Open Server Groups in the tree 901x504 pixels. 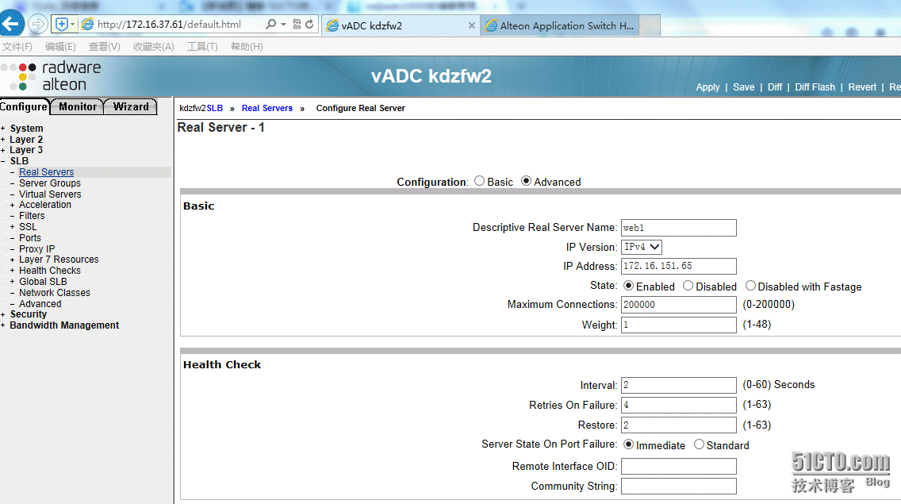tap(50, 183)
